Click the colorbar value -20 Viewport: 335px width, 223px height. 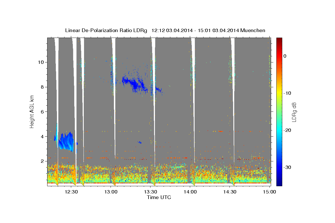[x=288, y=130]
